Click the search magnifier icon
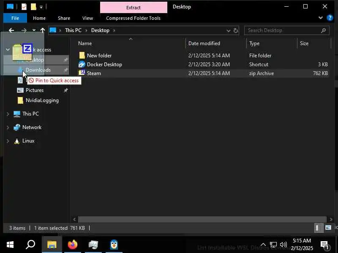This screenshot has width=338, height=253. pyautogui.click(x=323, y=30)
